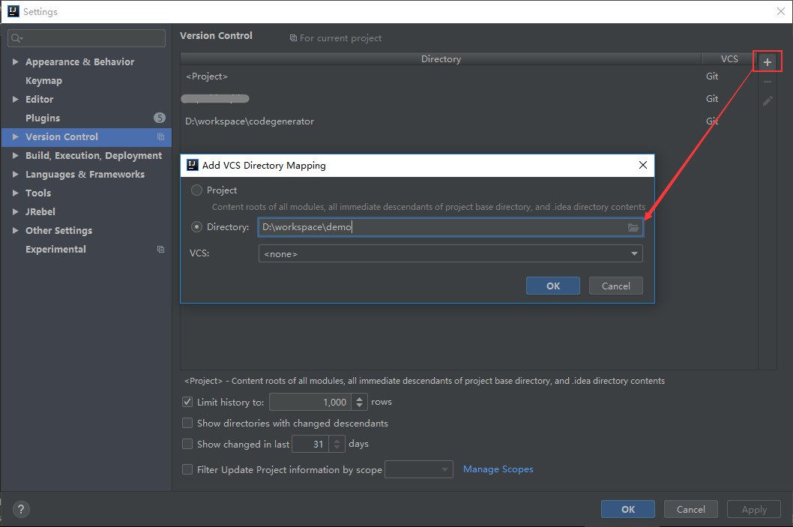Click the For current project label icon

point(293,37)
